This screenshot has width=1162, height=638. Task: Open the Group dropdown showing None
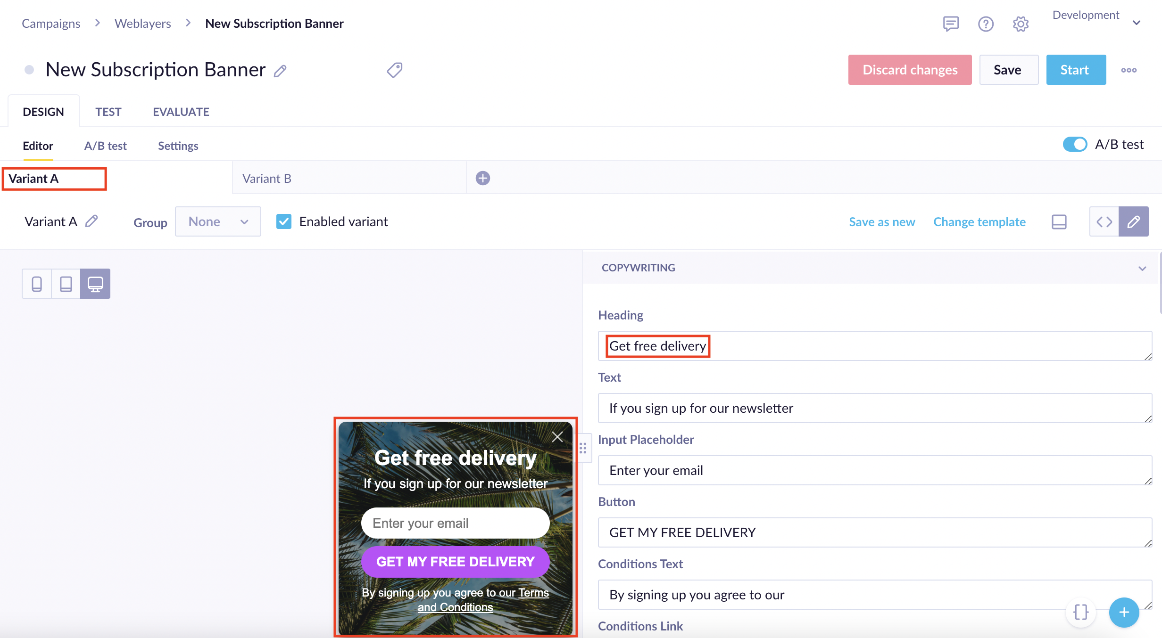pos(218,221)
